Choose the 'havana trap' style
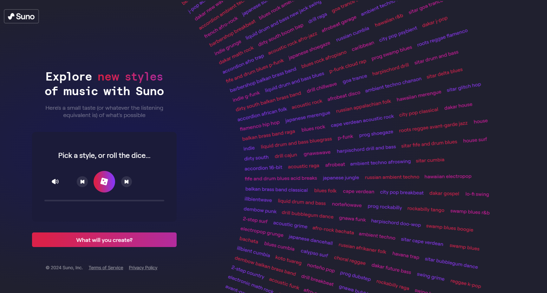Viewport: 547px width, 293px height. click(406, 255)
